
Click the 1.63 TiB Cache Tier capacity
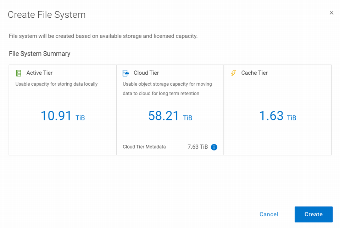click(278, 116)
